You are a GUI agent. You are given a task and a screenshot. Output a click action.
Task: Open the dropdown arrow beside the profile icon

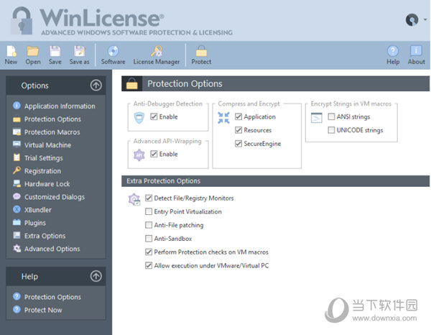pos(425,19)
